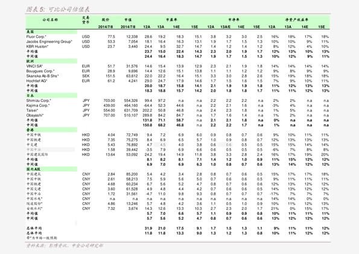Select the VINCI SA row label

point(34,66)
